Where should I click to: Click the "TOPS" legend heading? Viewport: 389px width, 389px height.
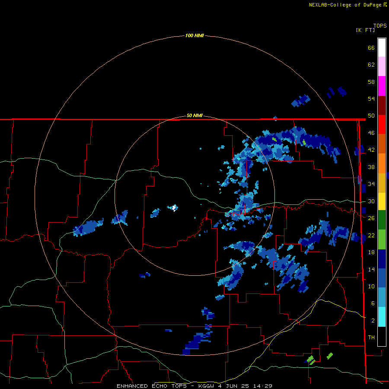[380, 26]
